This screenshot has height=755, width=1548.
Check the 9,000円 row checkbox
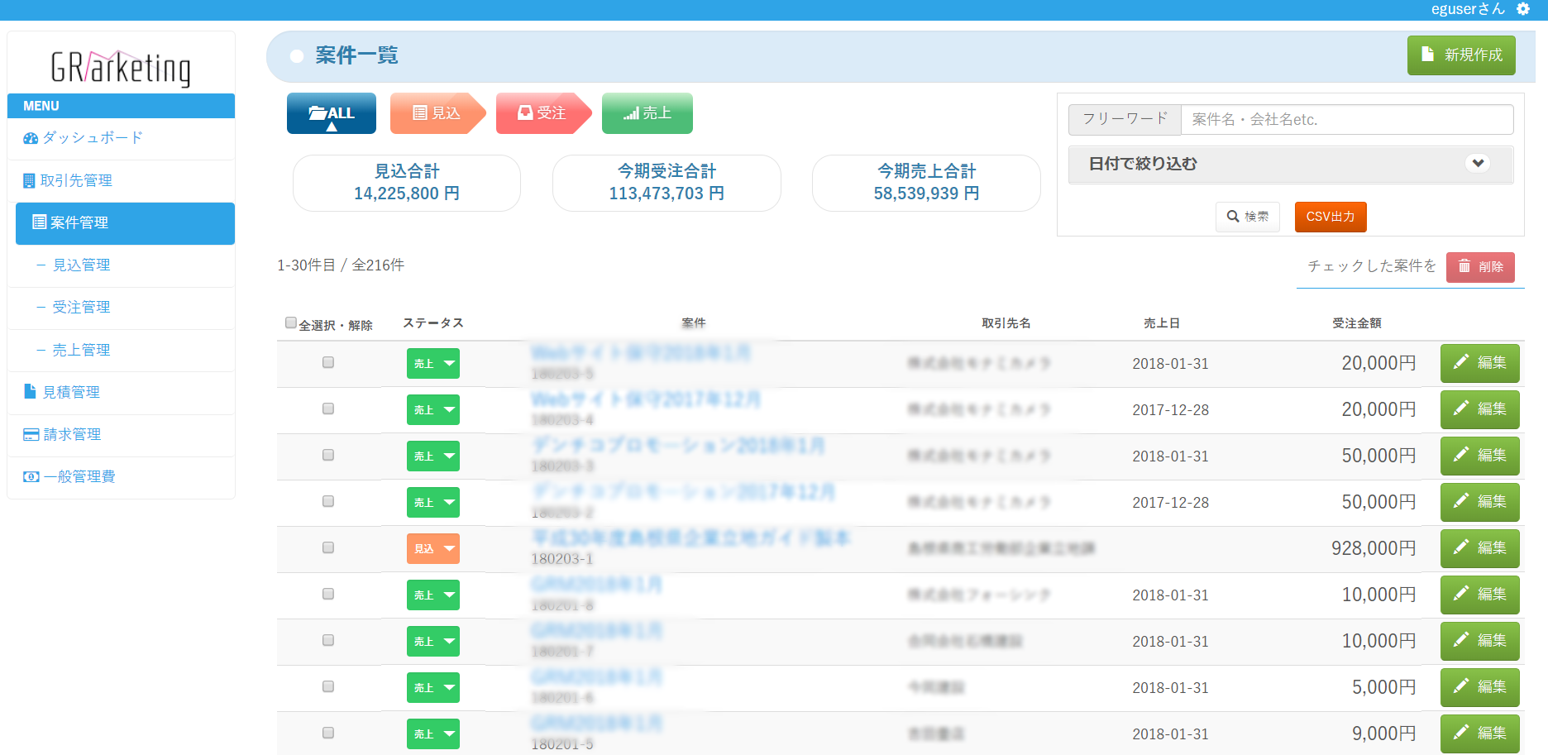pyautogui.click(x=328, y=733)
